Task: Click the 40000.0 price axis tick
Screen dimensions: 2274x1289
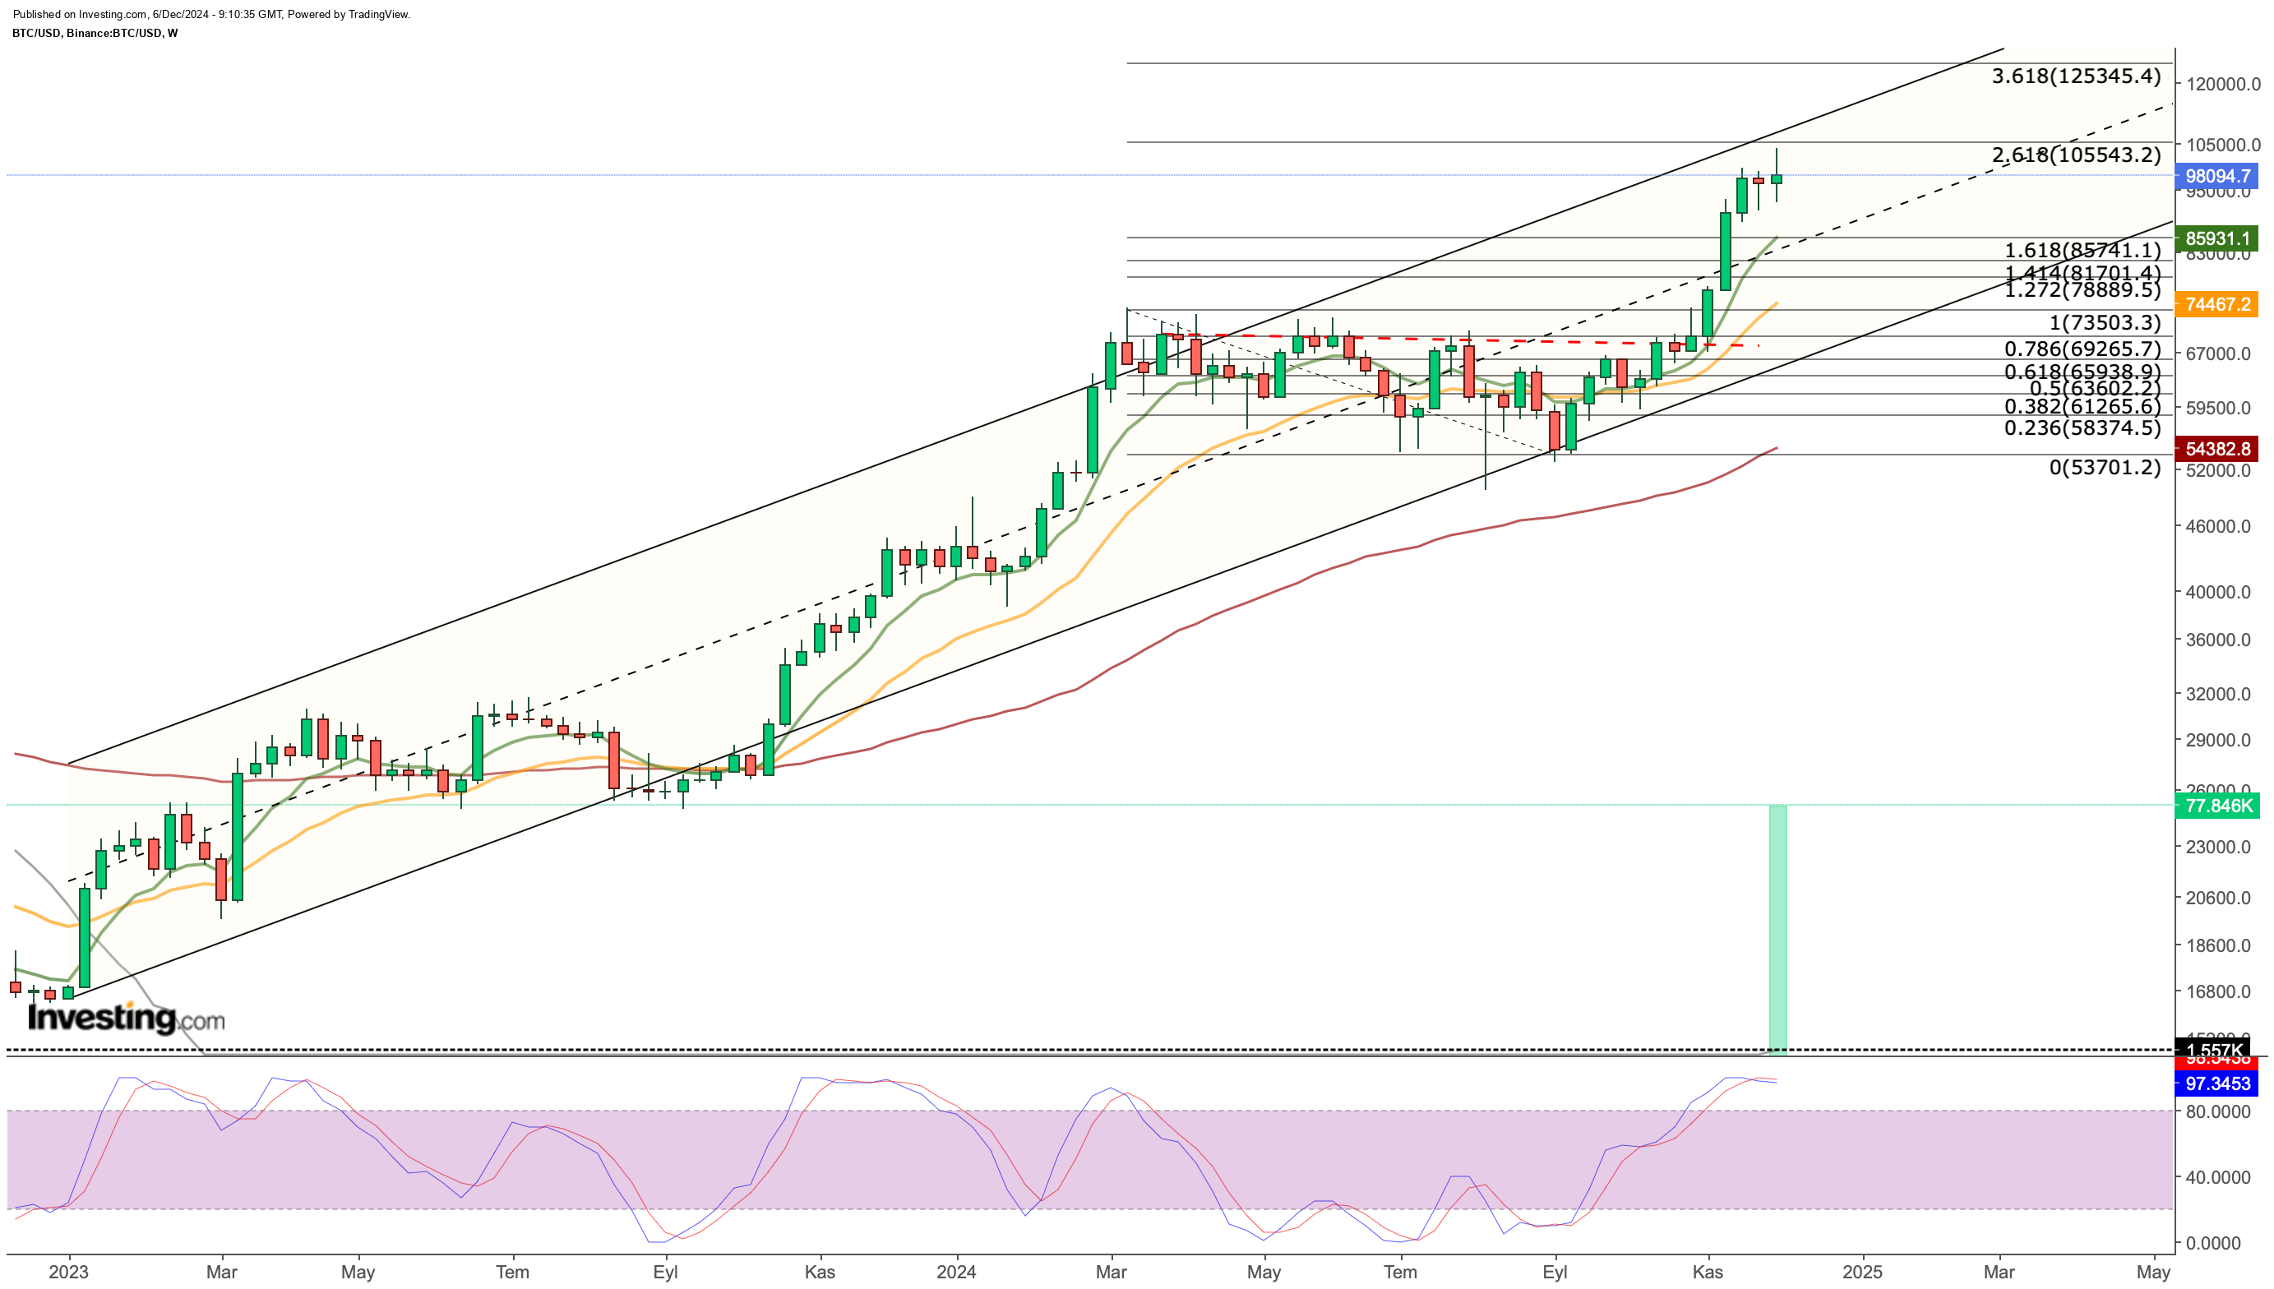Action: pyautogui.click(x=2217, y=592)
